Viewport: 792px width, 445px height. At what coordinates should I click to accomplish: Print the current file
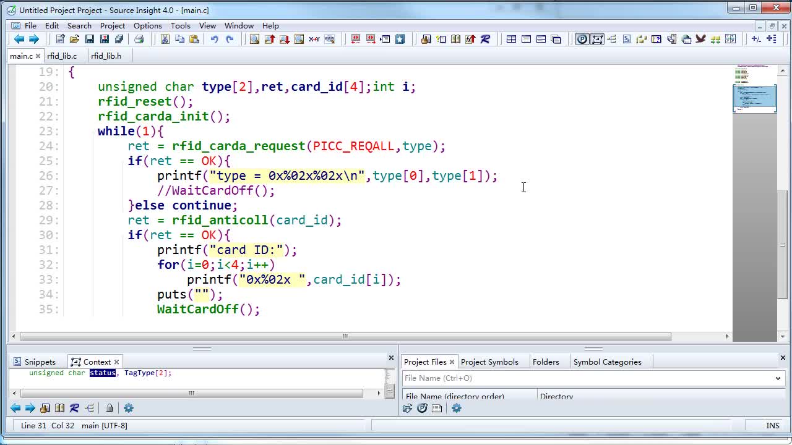coord(139,39)
